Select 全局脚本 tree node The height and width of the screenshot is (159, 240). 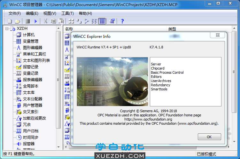[31, 86]
